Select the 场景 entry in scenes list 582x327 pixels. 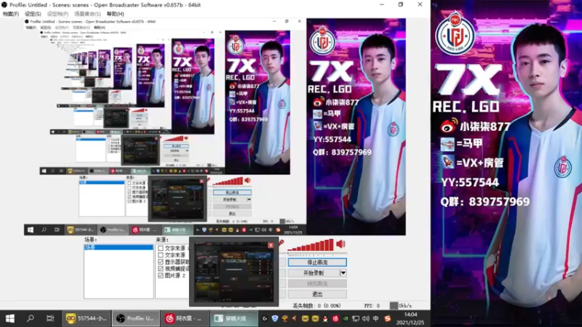[119, 247]
